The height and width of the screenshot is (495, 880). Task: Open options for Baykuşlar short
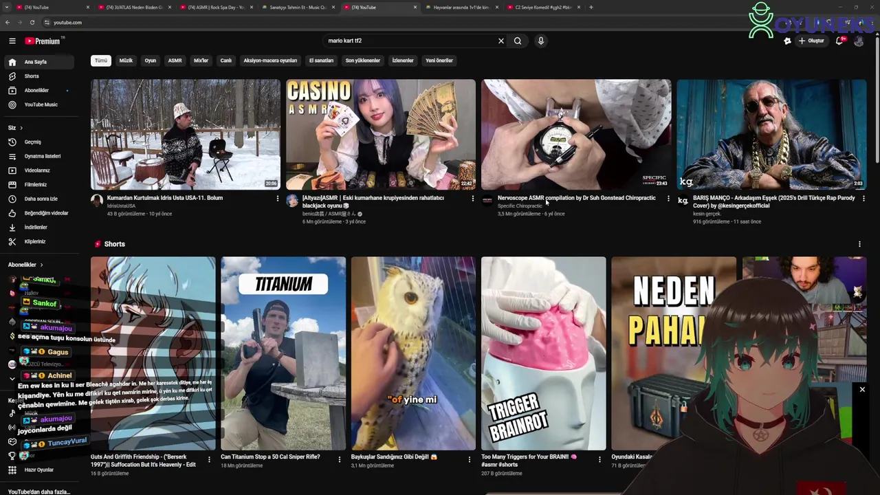tap(470, 459)
